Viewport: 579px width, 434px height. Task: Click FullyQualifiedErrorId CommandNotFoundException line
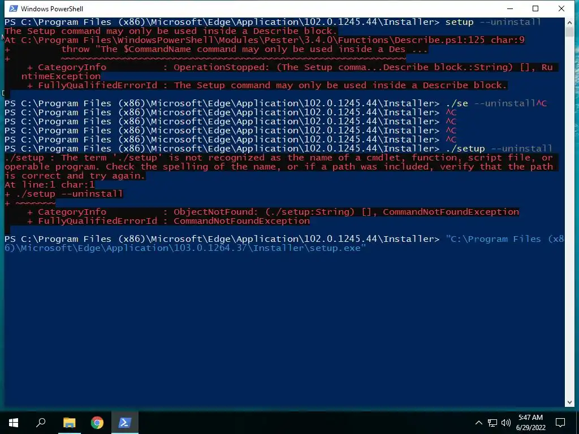click(x=168, y=221)
